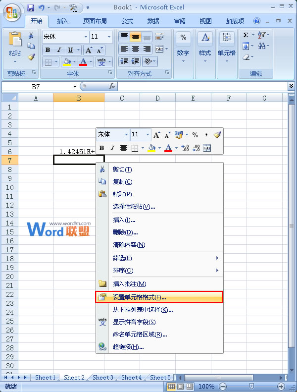Viewport: 297px width, 392px height.
Task: Click mini toolbar Format Painter brush
Action: click(217, 135)
